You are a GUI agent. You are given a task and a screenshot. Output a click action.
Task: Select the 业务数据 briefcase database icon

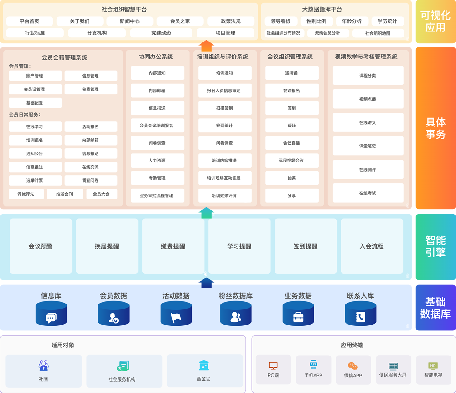pos(298,314)
